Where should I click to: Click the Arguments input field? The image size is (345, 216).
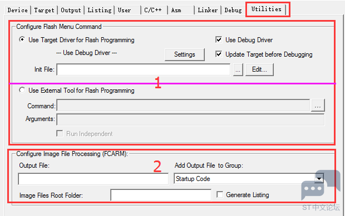coord(190,119)
